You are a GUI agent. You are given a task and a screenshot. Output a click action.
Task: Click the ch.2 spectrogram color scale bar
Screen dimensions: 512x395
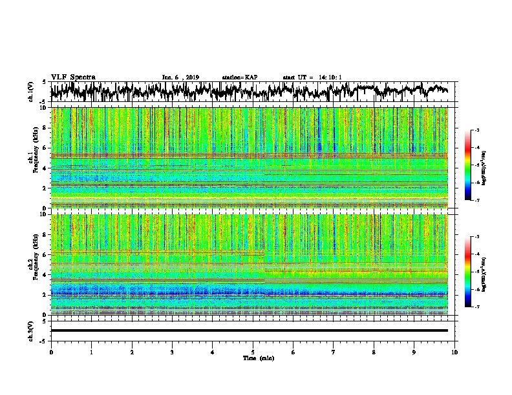(467, 272)
